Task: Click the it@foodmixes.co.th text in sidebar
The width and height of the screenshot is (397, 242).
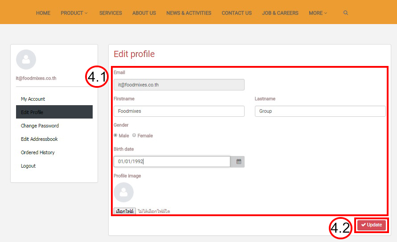Action: click(36, 78)
